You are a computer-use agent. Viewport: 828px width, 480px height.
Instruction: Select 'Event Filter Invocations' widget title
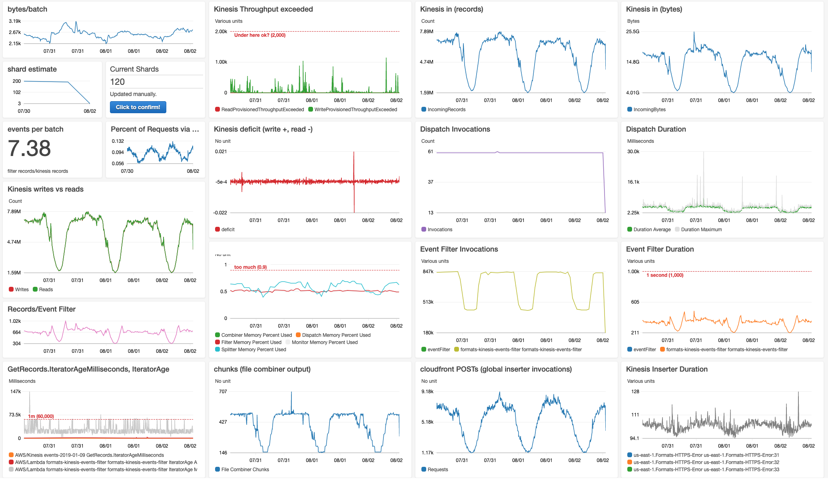459,249
